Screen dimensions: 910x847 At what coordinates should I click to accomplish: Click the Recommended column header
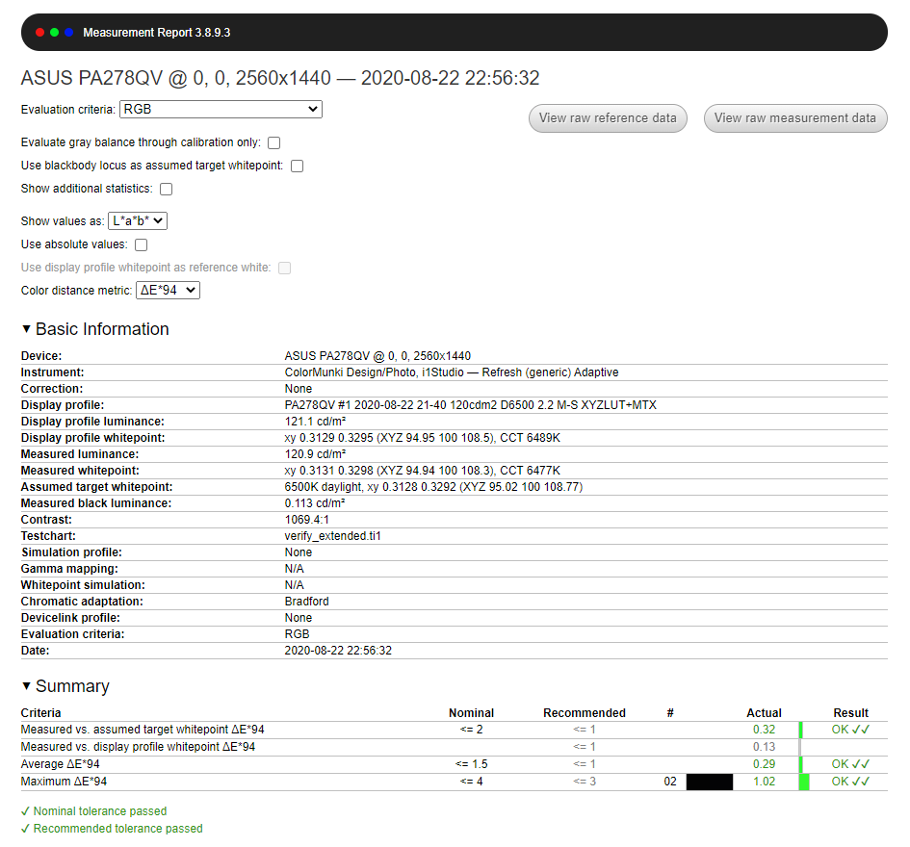[585, 713]
